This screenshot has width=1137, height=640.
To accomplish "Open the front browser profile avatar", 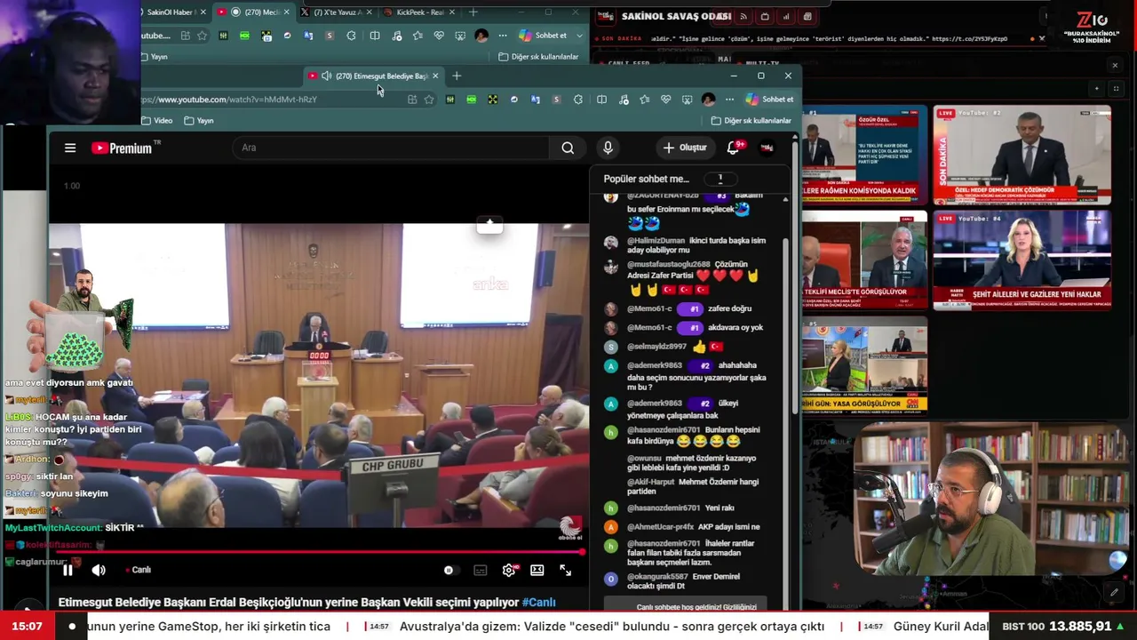I will point(708,100).
